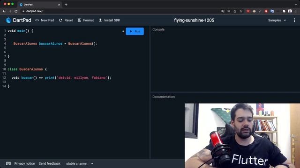Image resolution: width=300 pixels, height=168 pixels.
Task: Run the code
Action: [x=135, y=31]
